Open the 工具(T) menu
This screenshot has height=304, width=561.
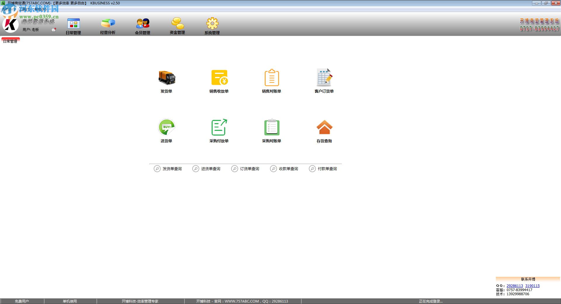[x=25, y=9]
